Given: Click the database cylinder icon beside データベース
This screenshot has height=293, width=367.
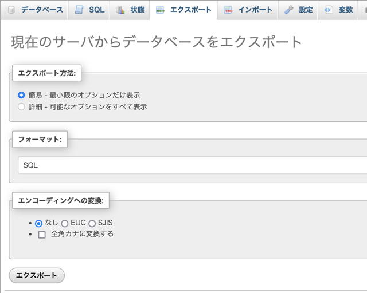Looking at the screenshot, I should [11, 10].
